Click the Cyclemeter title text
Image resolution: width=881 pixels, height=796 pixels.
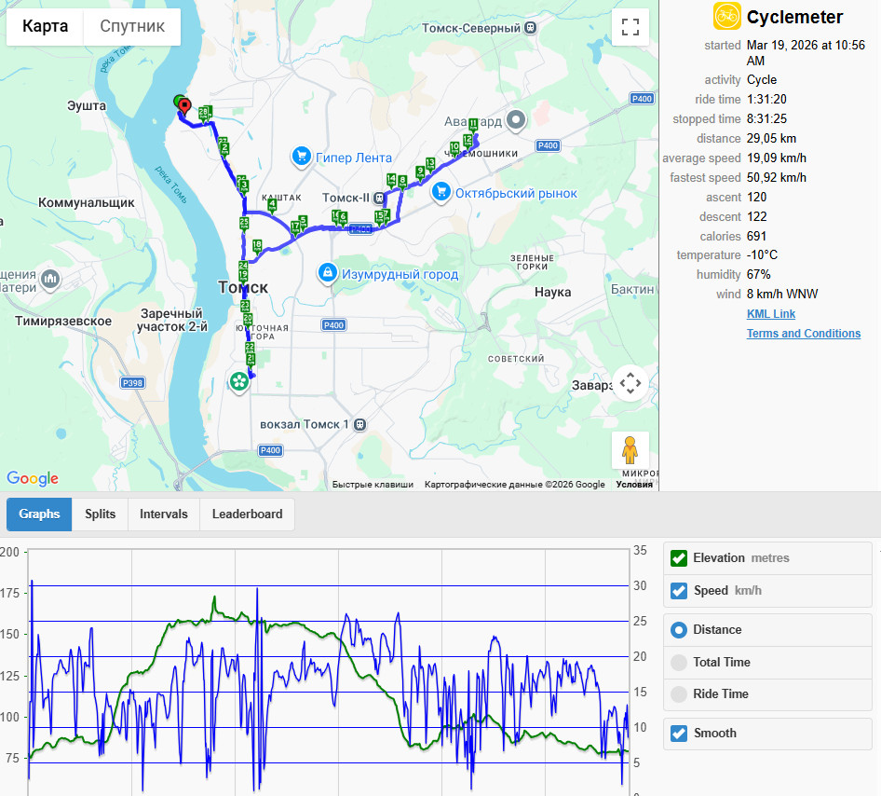tap(794, 18)
